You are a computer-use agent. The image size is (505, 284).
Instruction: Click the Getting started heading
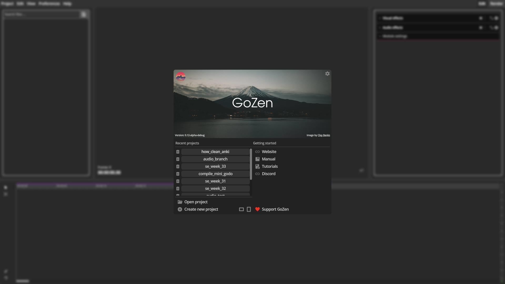(x=265, y=143)
